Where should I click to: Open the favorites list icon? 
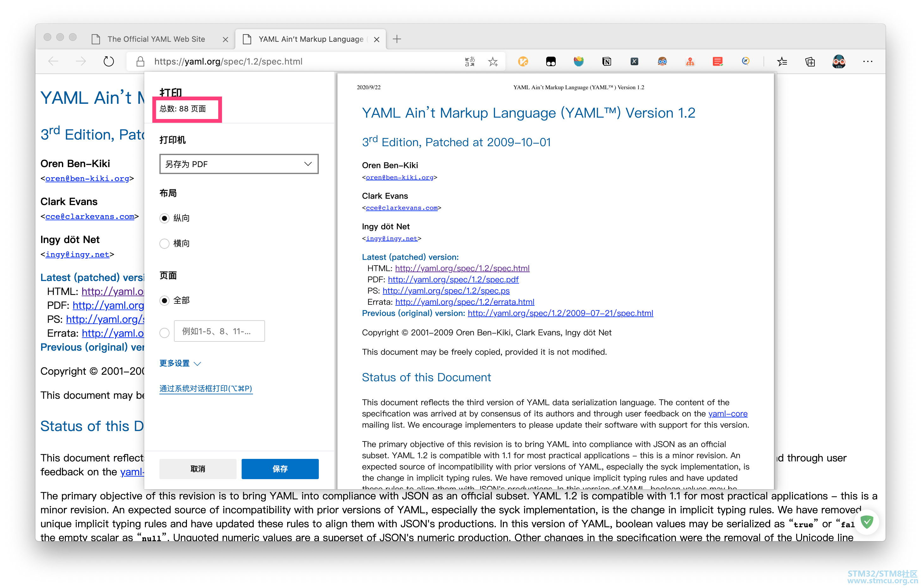pos(782,61)
